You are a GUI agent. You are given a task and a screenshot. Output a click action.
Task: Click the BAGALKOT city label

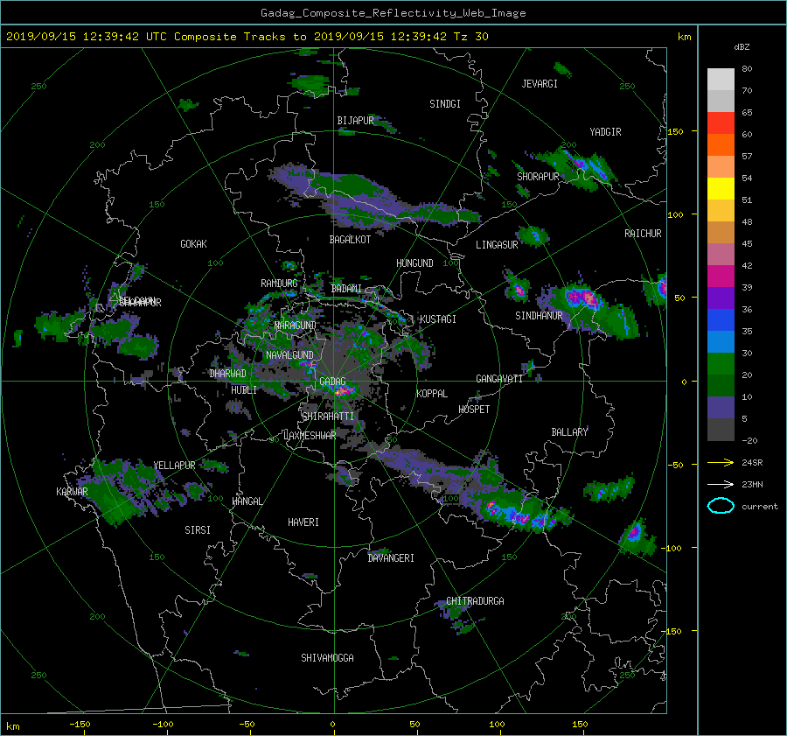[350, 240]
